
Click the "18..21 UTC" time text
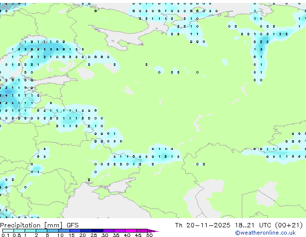point(253,225)
